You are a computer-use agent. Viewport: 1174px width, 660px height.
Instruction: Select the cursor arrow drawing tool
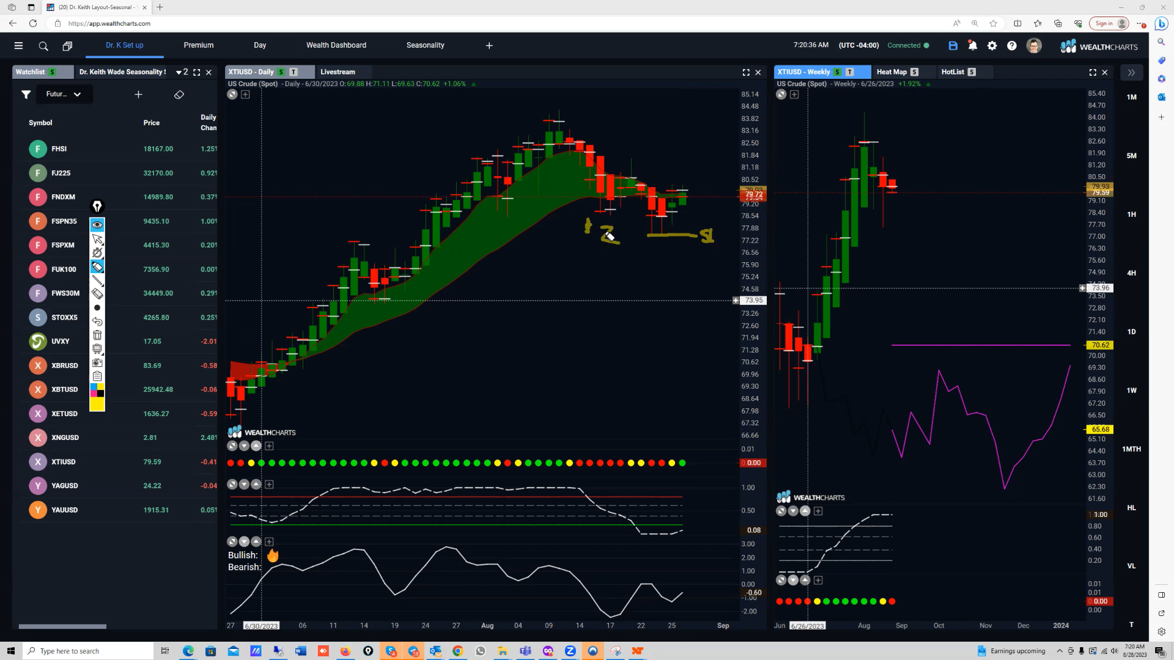coord(97,239)
